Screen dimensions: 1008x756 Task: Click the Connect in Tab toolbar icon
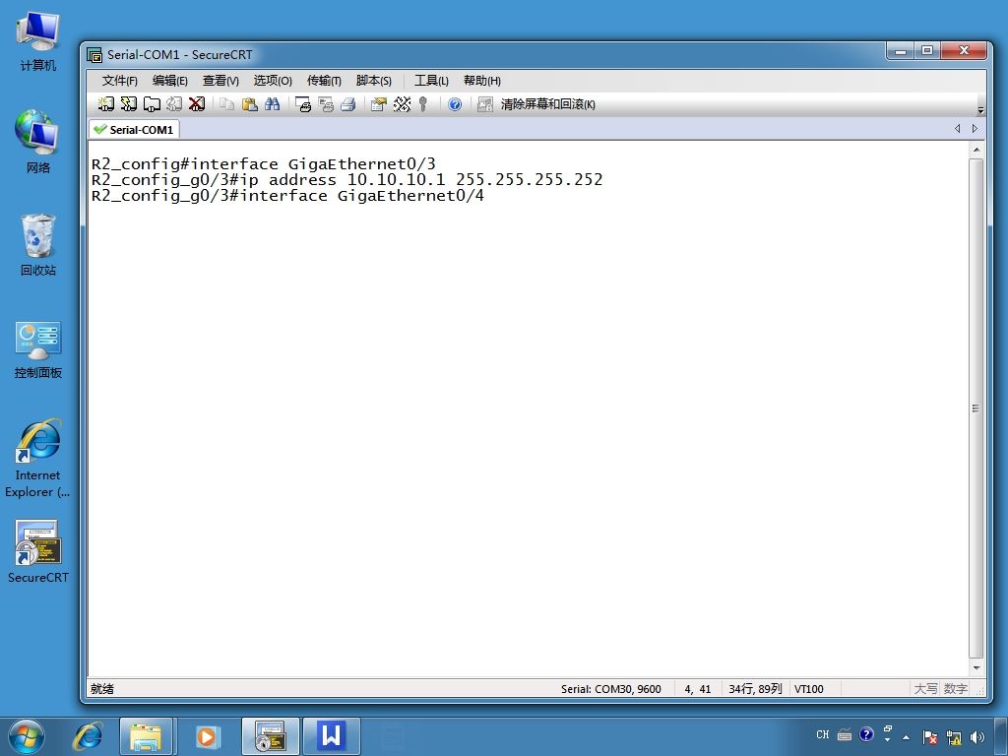click(x=152, y=104)
